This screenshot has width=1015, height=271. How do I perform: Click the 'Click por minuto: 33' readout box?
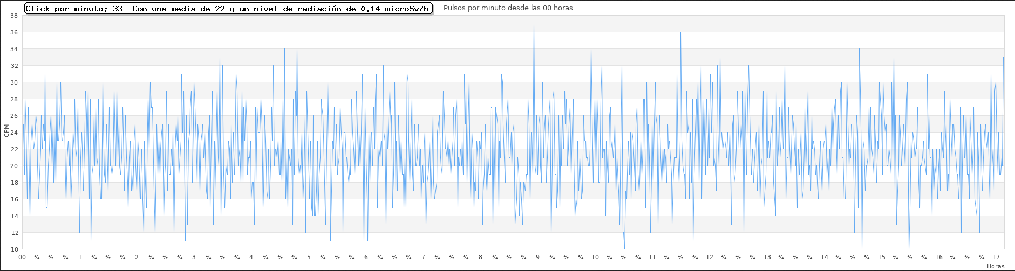tap(229, 9)
